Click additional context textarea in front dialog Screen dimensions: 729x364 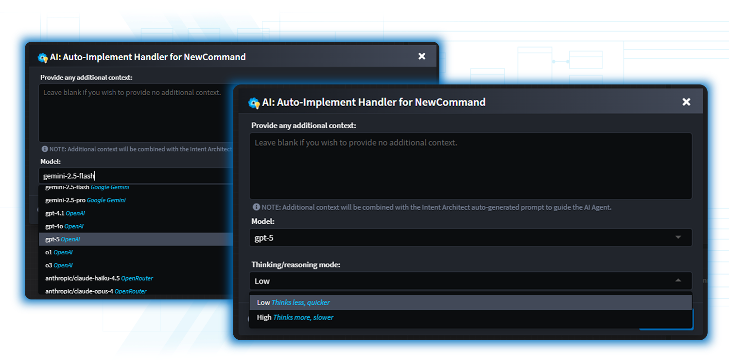pyautogui.click(x=470, y=166)
